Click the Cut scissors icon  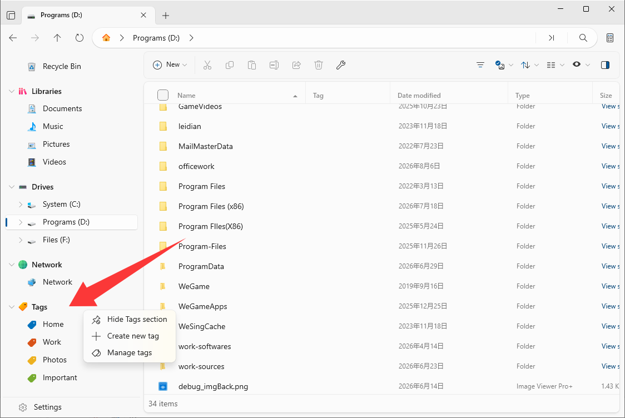[207, 65]
